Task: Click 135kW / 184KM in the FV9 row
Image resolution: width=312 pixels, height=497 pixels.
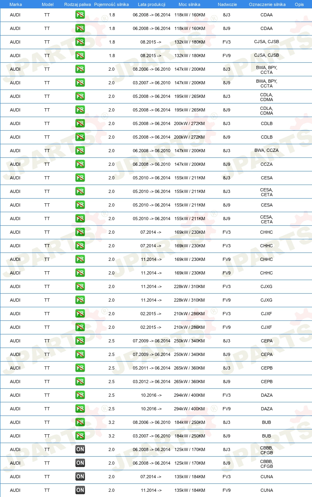Action: coord(190,490)
